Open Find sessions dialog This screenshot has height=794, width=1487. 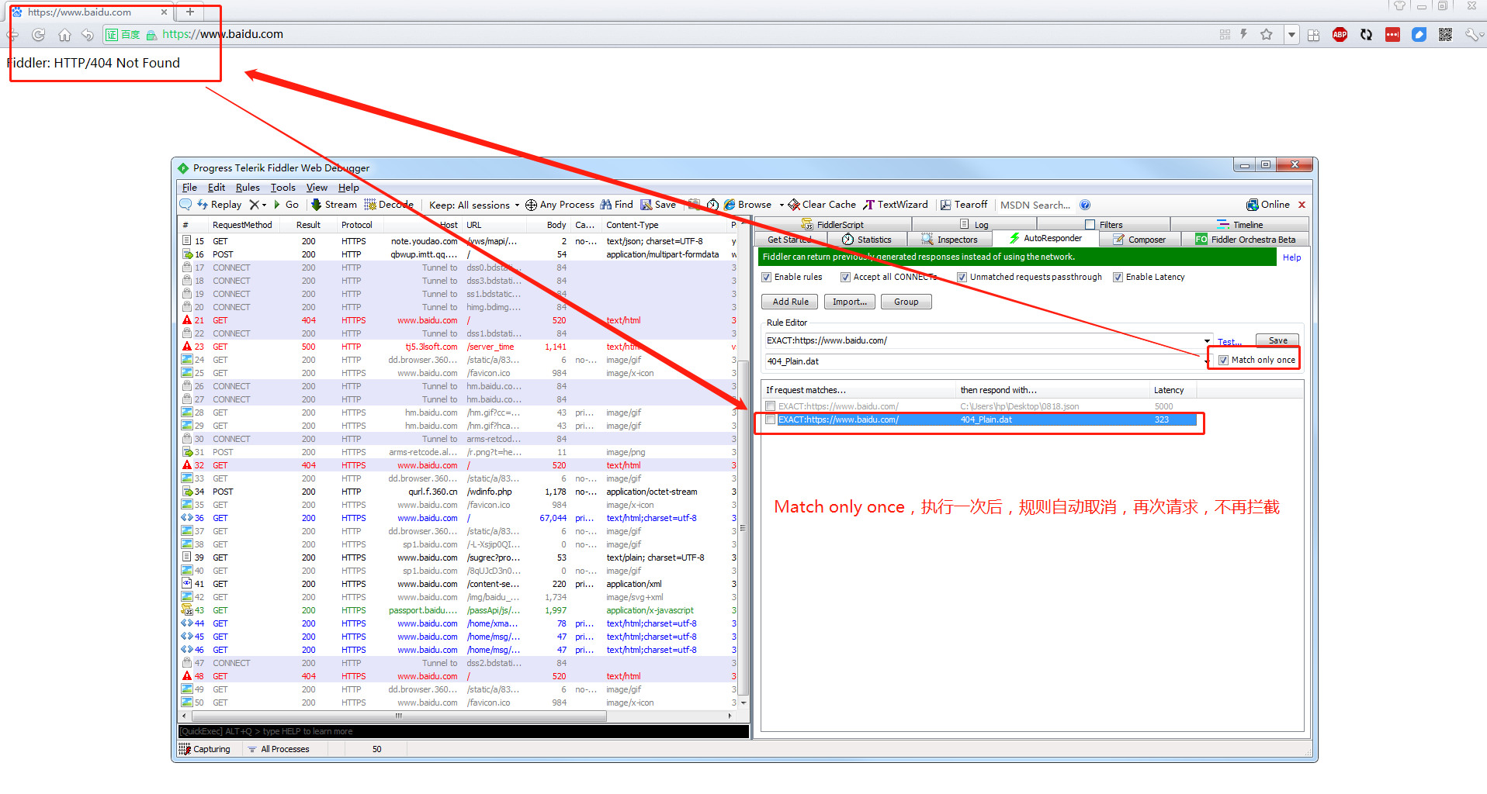tap(617, 205)
